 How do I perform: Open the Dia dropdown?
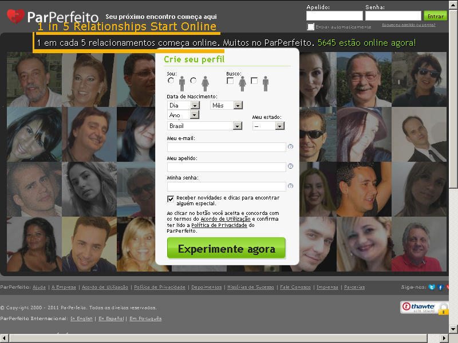click(183, 105)
